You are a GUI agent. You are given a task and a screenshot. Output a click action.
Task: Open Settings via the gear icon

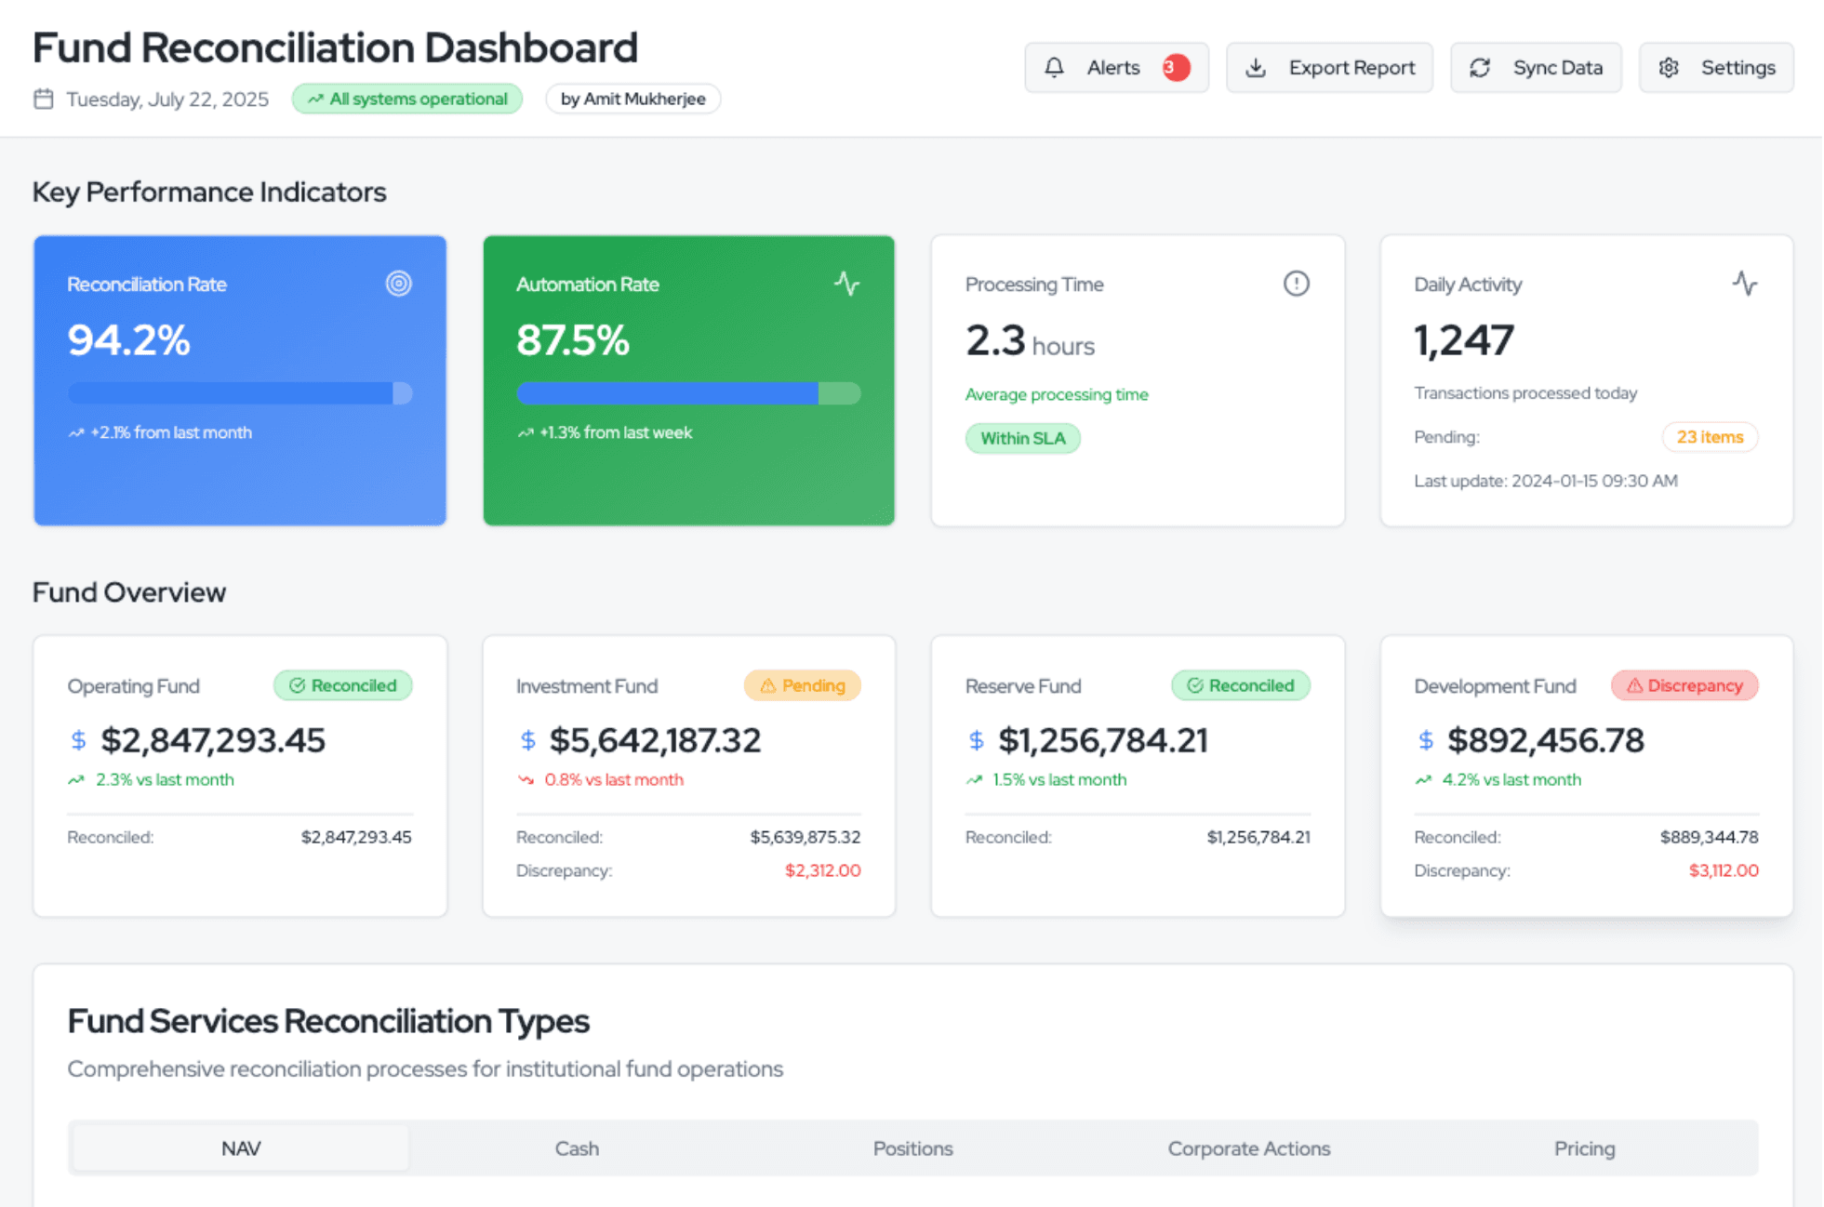tap(1670, 67)
